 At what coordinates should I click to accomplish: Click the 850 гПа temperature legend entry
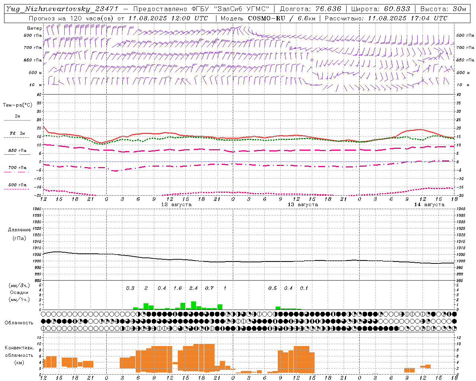17,151
